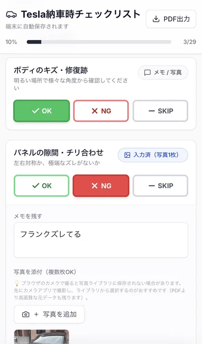This screenshot has width=202, height=344.
Task: Click the download icon in PDF出力
Action: pyautogui.click(x=156, y=19)
